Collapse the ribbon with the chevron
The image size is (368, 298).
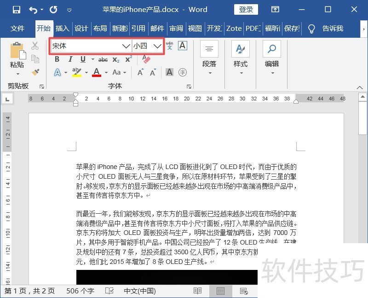[360, 88]
